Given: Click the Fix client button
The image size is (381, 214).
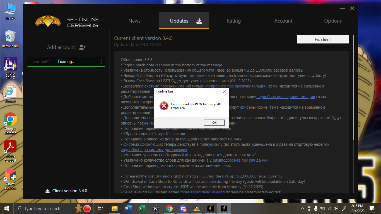Looking at the screenshot, I should (323, 39).
